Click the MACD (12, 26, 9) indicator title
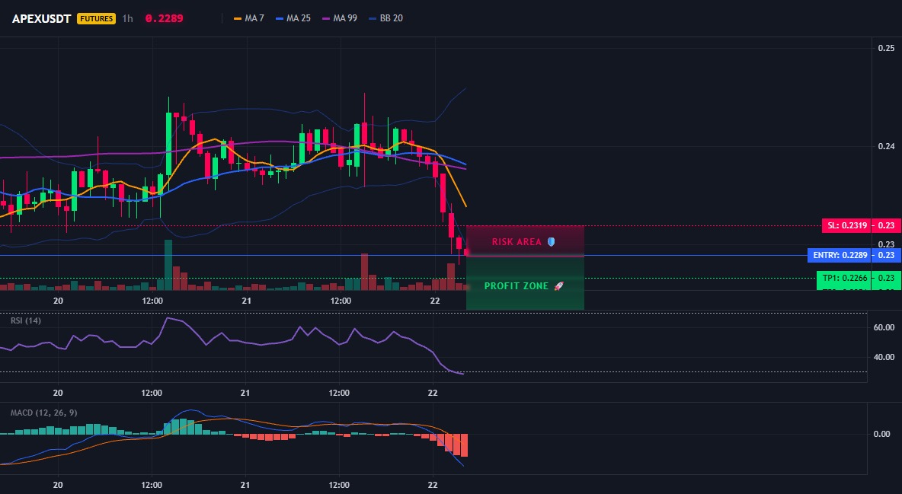Screen dimensions: 902x494 click(x=43, y=413)
